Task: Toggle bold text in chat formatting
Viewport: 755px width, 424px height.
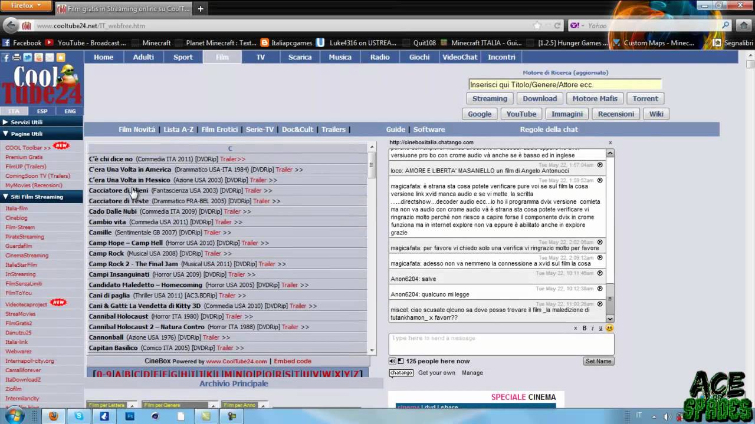Action: 585,328
